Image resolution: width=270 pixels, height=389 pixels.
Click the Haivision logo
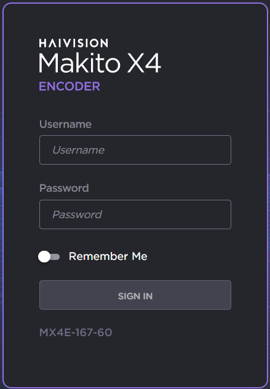pos(74,43)
